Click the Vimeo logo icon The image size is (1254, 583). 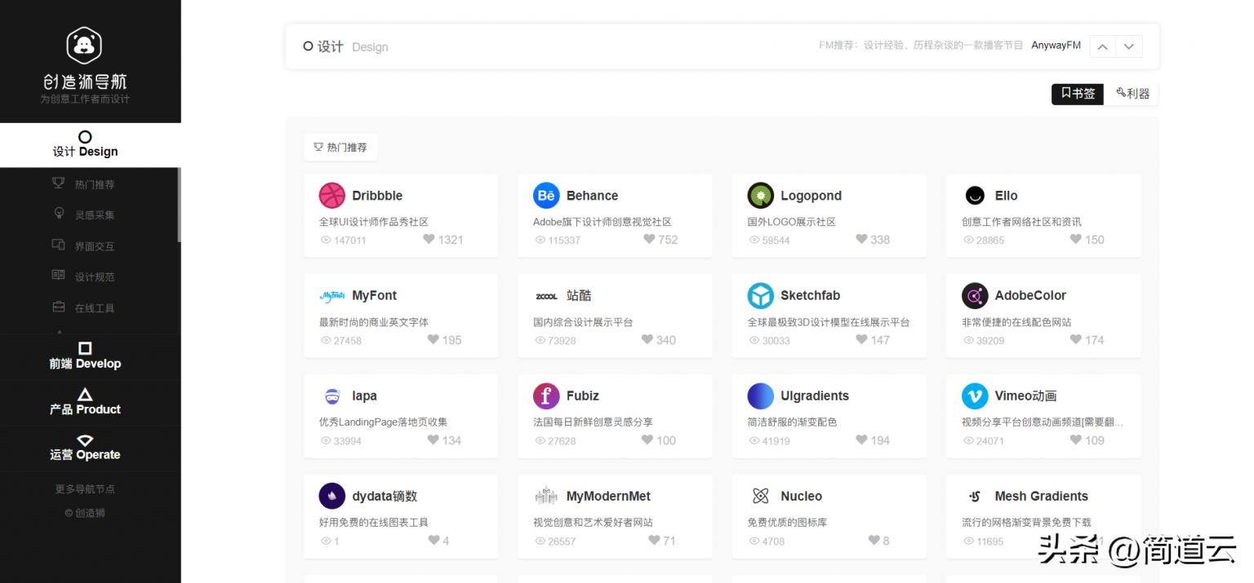[975, 395]
